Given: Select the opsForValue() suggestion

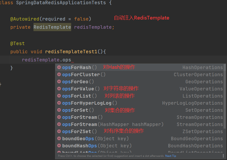Looking at the screenshot, I should (x=139, y=89).
